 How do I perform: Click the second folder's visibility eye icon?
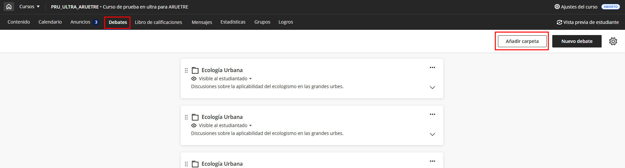click(x=194, y=125)
